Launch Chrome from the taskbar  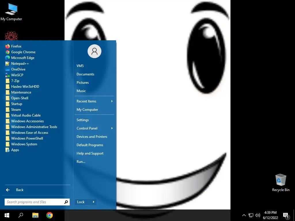coord(50,215)
